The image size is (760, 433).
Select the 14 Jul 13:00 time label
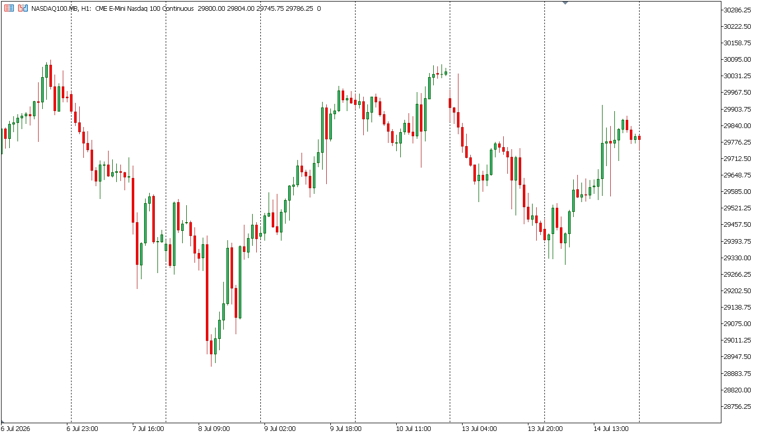[611, 428]
